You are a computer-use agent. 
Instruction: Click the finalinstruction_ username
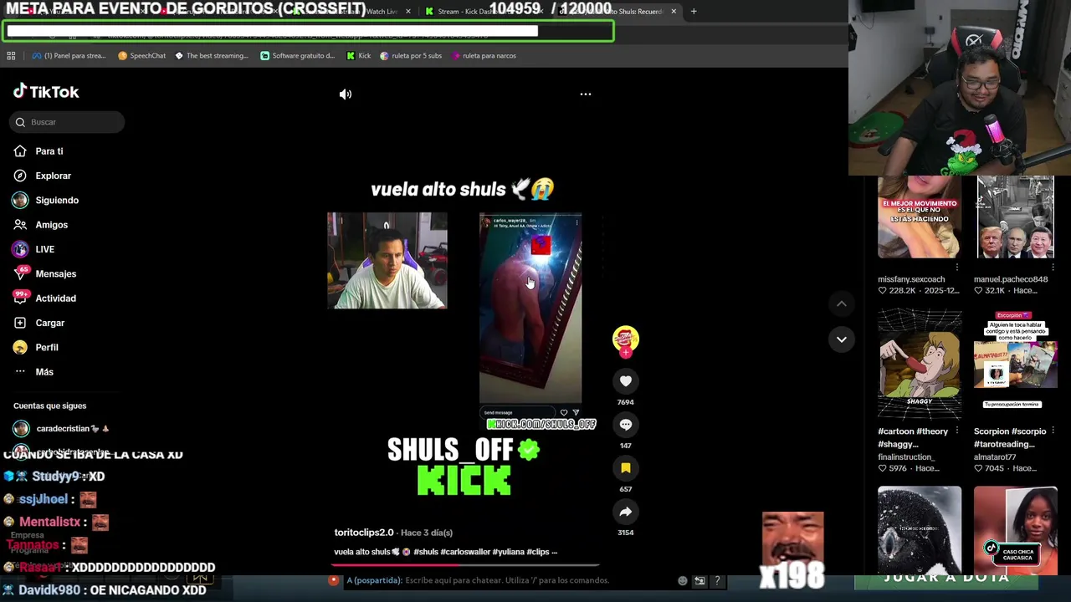(906, 457)
